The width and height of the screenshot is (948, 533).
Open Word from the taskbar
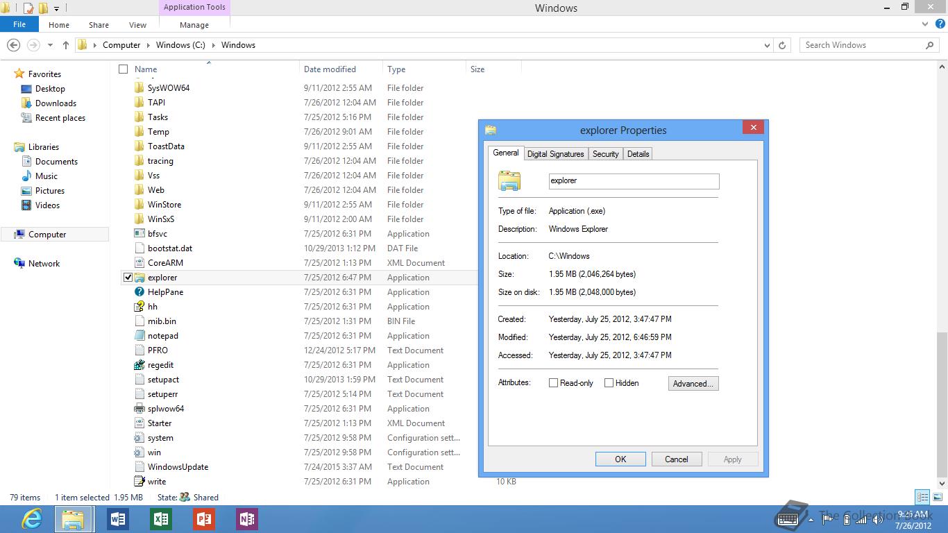tap(118, 519)
